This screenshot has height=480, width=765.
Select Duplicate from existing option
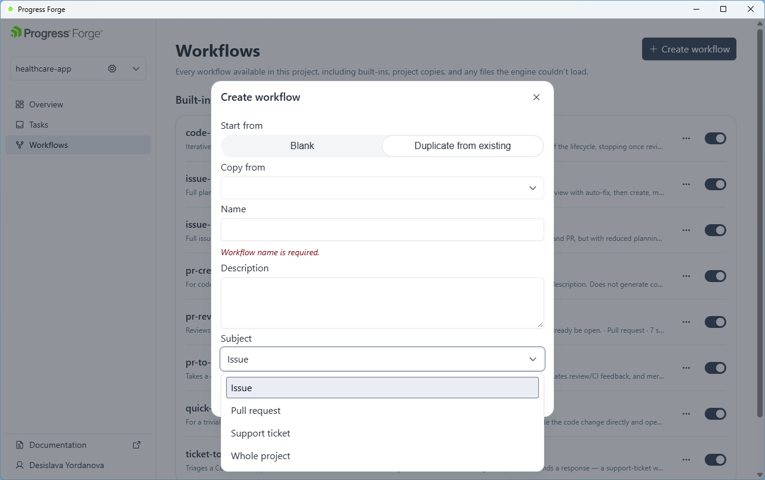coord(462,145)
